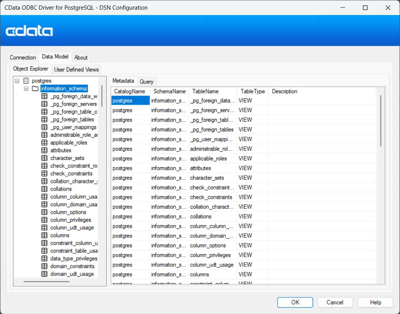This screenshot has height=314, width=400.
Task: Collapse the postgres root node
Action: (x=17, y=81)
